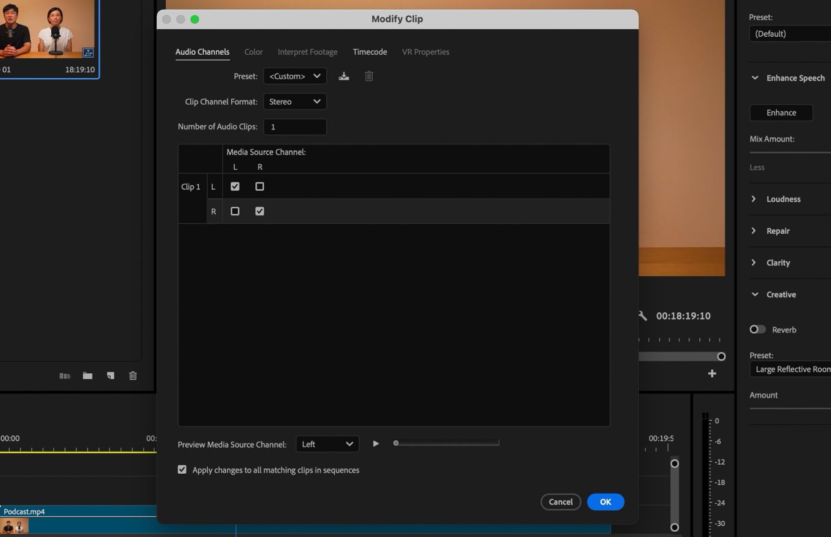The image size is (831, 537).
Task: Click the delete preset trash icon
Action: pyautogui.click(x=369, y=76)
